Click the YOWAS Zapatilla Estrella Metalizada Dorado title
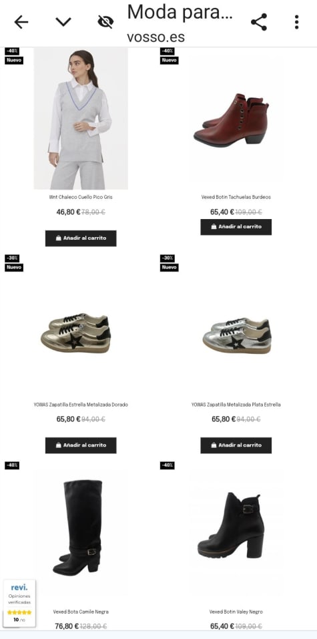The height and width of the screenshot is (639, 317). [81, 405]
